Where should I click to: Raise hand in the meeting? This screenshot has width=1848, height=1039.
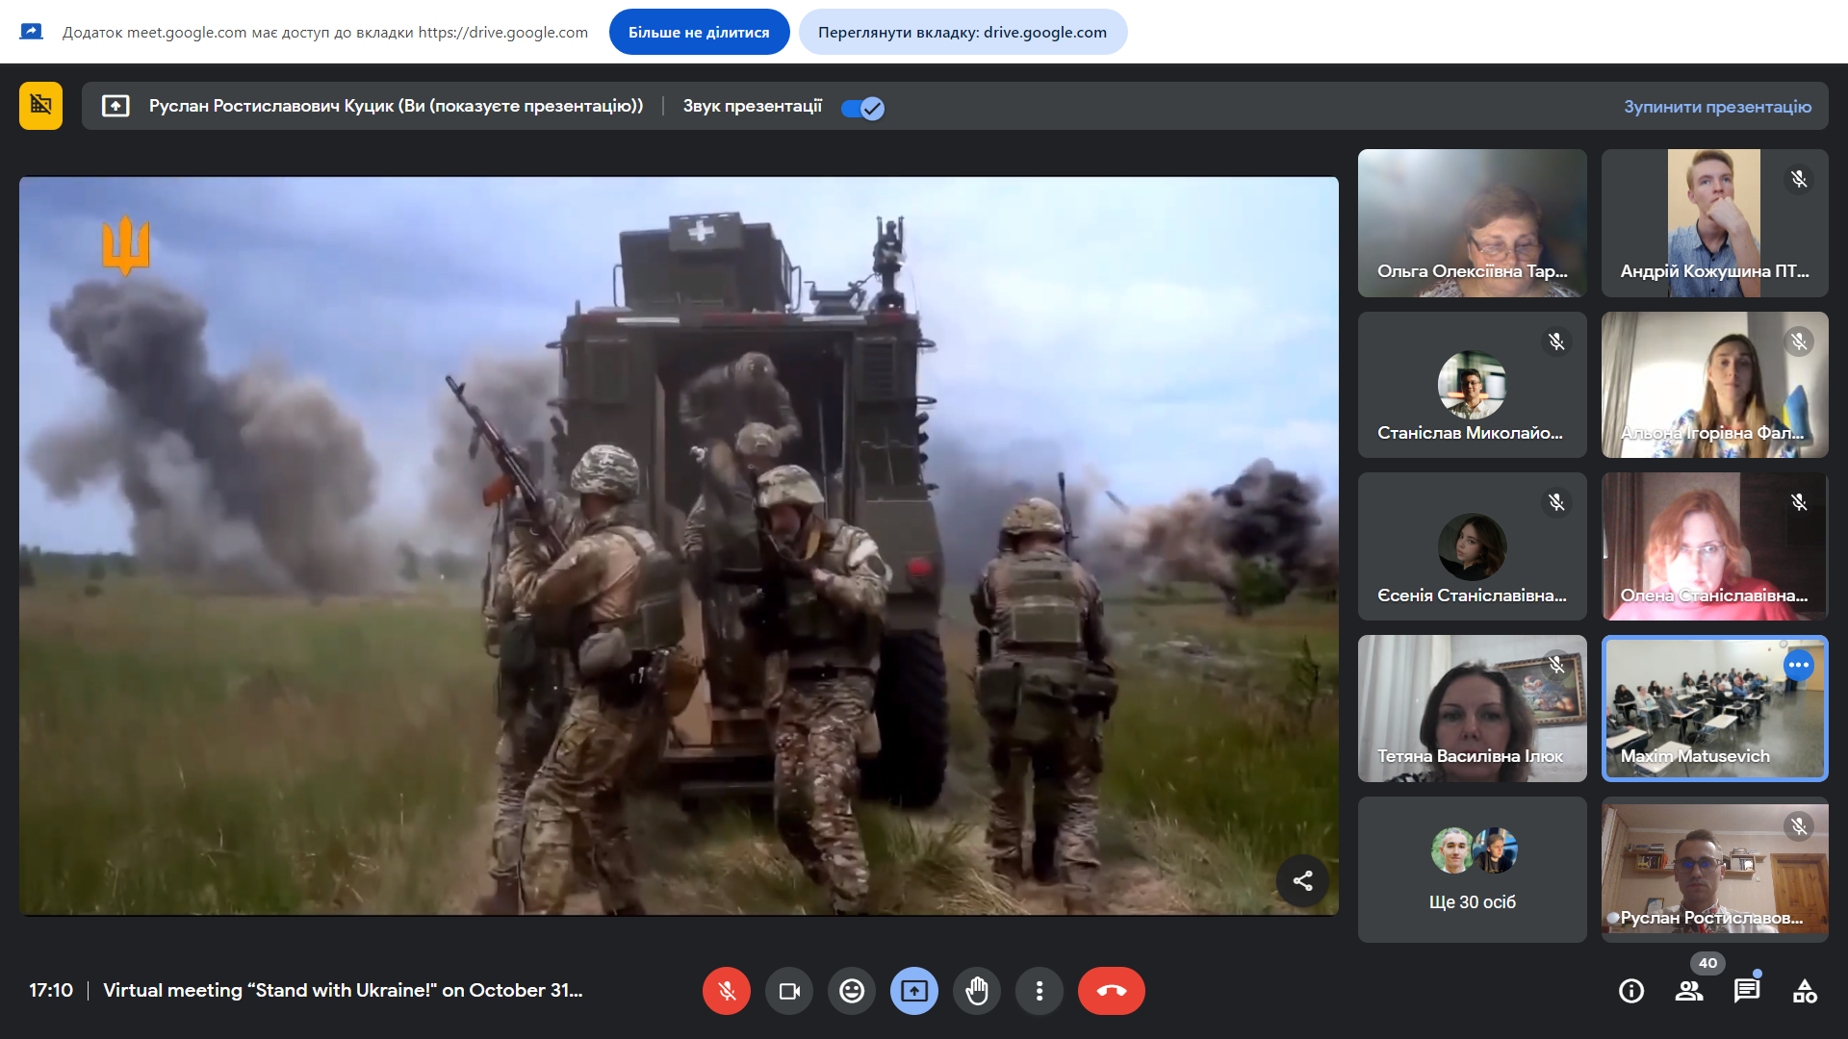pyautogui.click(x=977, y=991)
